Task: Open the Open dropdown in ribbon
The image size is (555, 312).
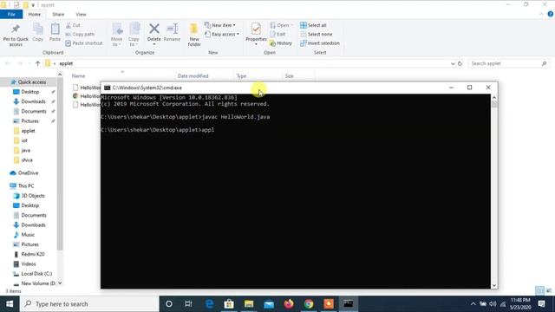Action: [282, 25]
